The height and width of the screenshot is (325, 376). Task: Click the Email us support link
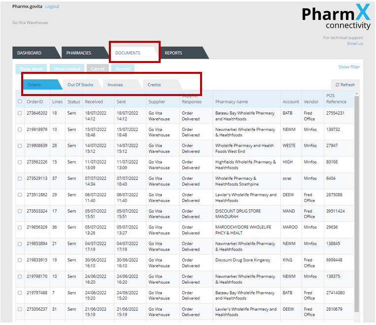(x=355, y=44)
